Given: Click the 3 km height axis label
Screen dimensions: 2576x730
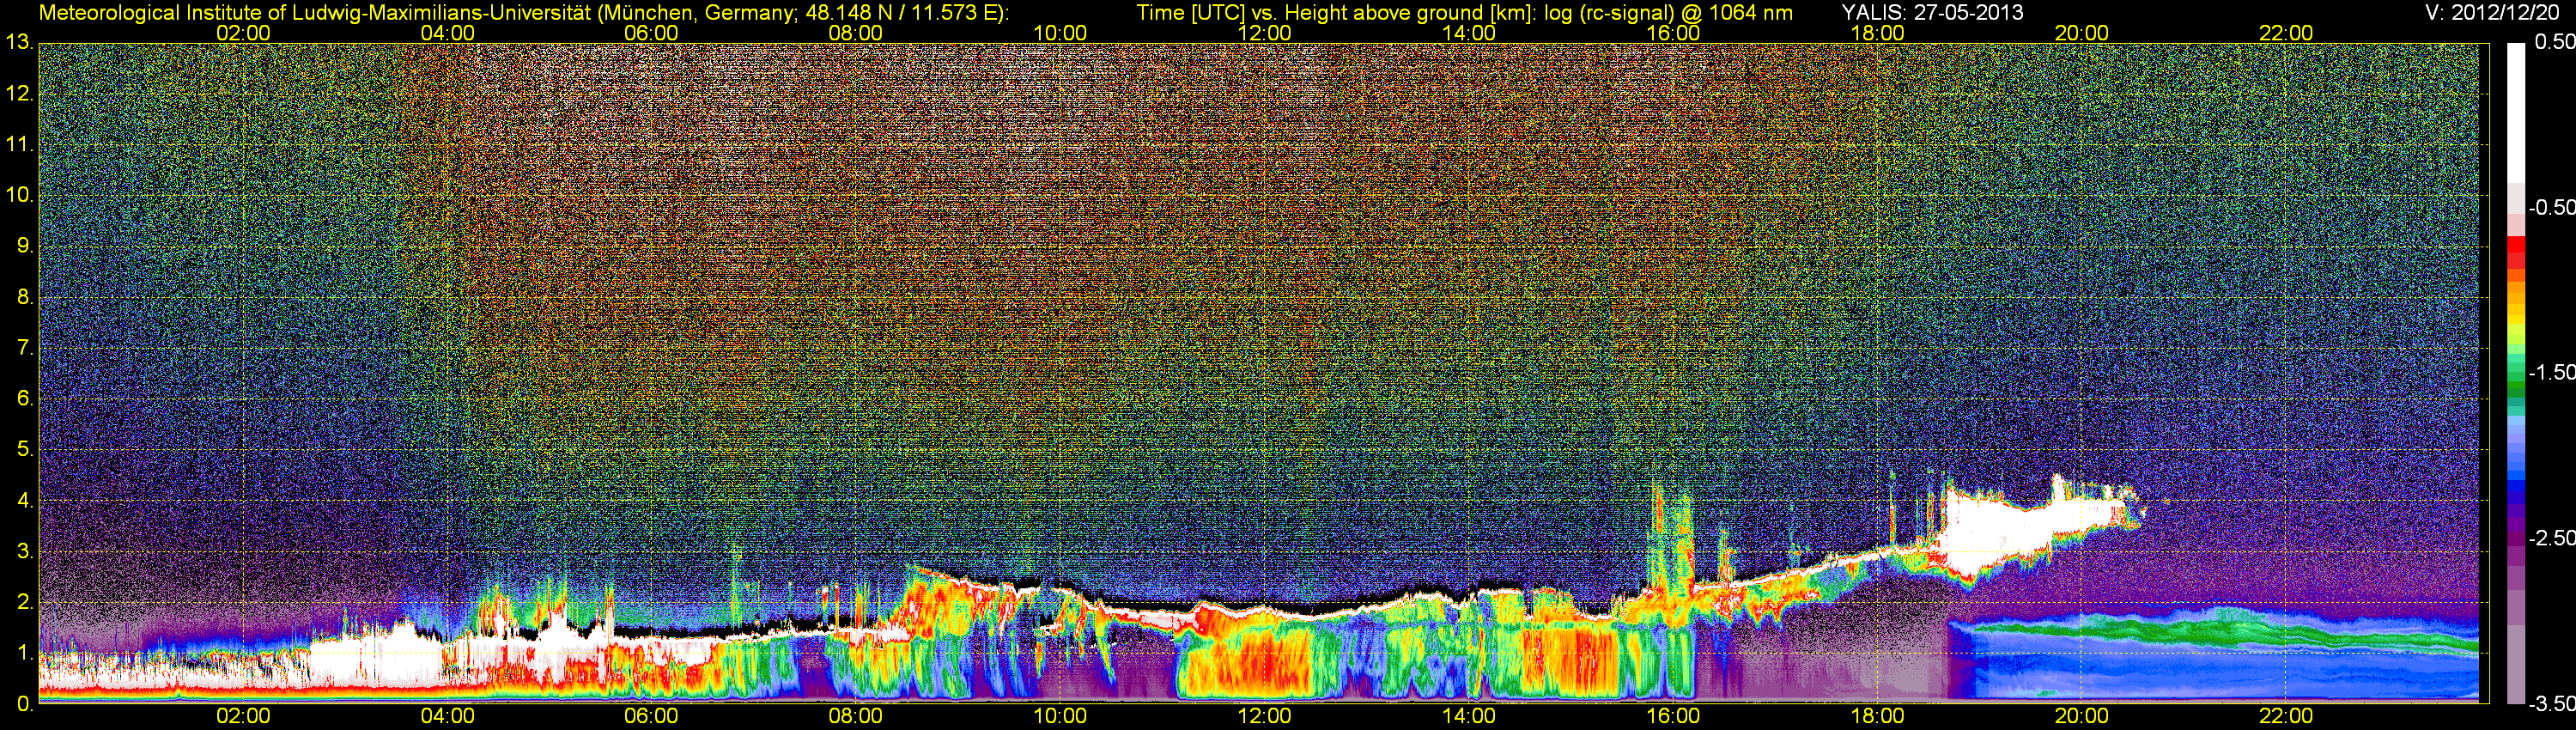Looking at the screenshot, I should [24, 551].
